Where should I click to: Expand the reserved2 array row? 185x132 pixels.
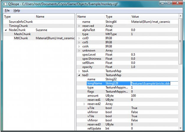point(85,104)
